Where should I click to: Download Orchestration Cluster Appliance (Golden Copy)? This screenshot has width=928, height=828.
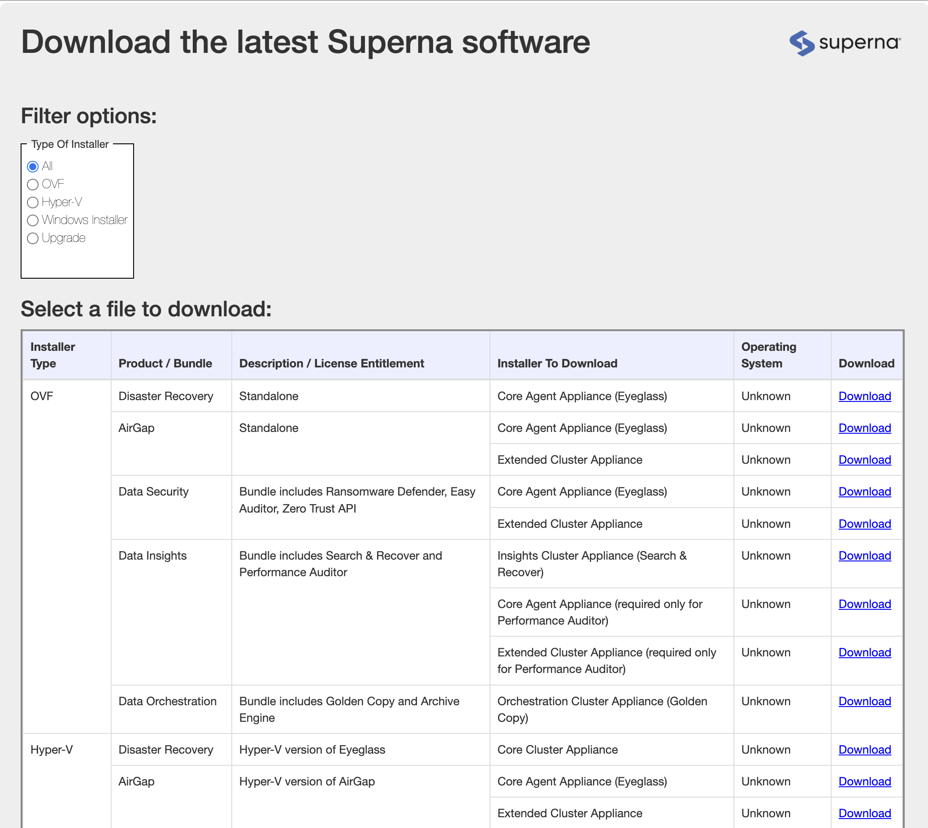pos(864,702)
